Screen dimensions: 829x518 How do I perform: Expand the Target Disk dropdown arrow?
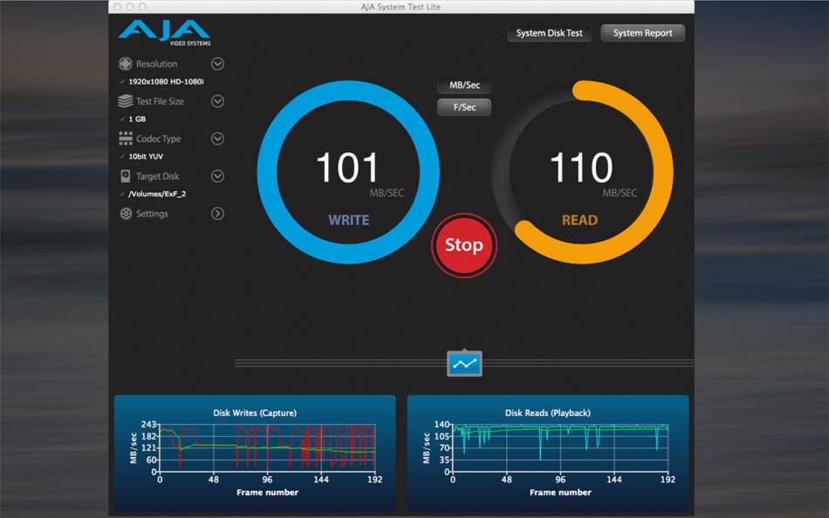pos(217,176)
